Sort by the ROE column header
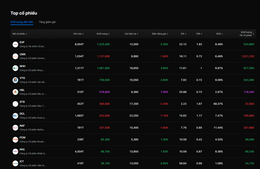Viewport: 260px width, 169px height. (219, 34)
